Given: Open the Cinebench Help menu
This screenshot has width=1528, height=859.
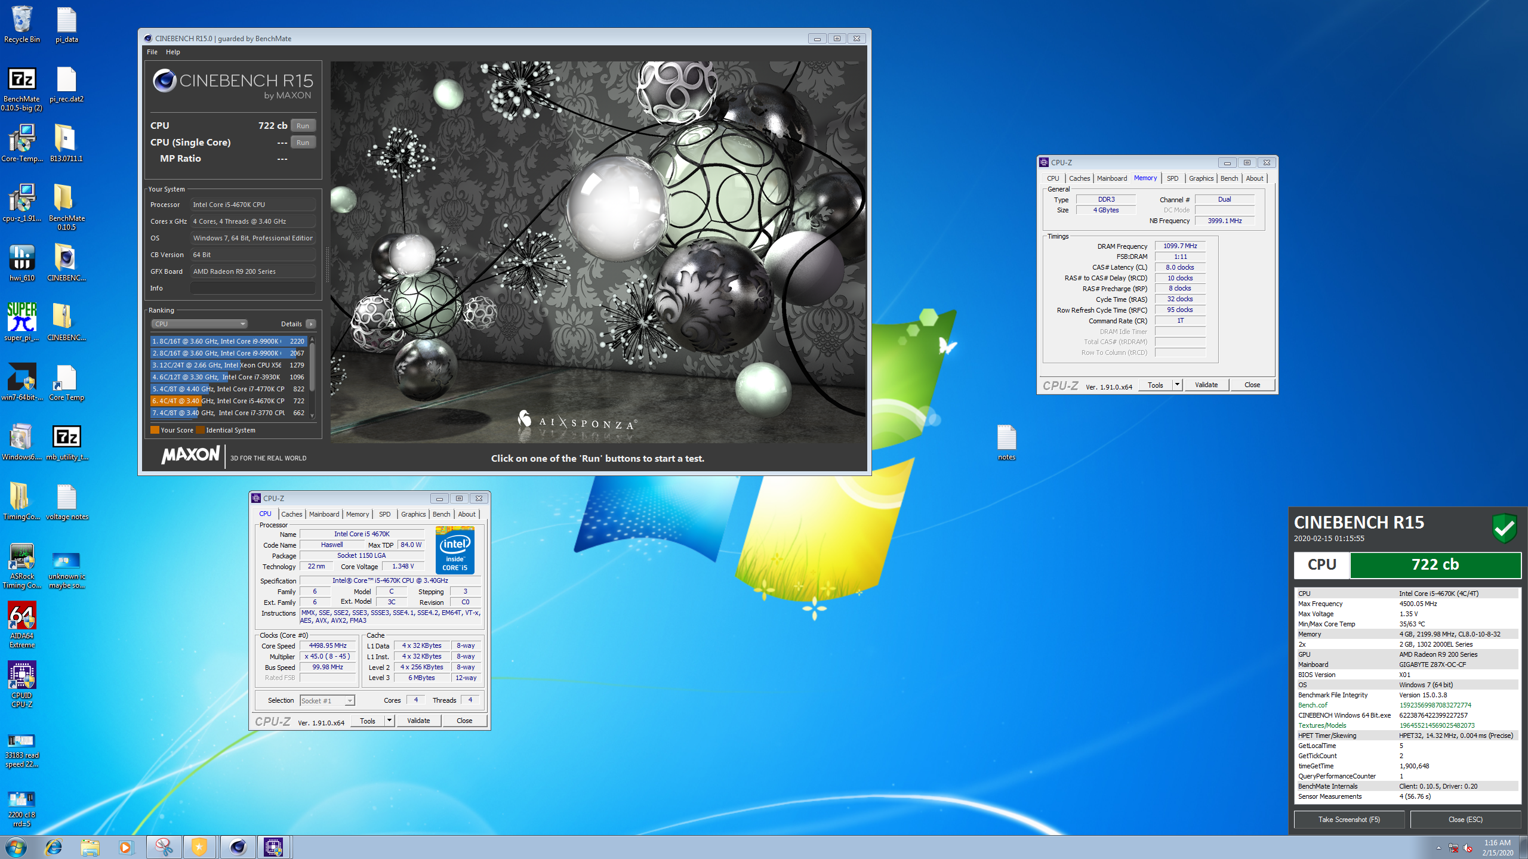Looking at the screenshot, I should click(x=172, y=52).
